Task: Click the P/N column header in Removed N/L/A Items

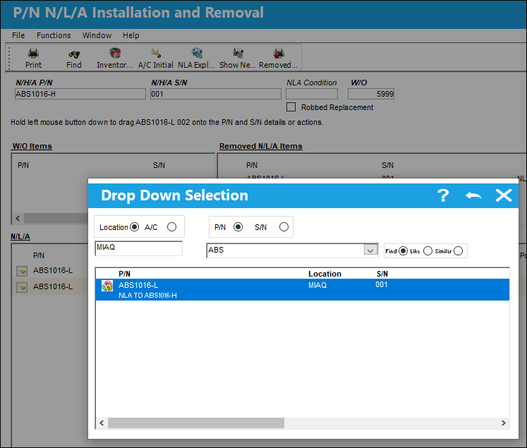Action: [x=252, y=165]
